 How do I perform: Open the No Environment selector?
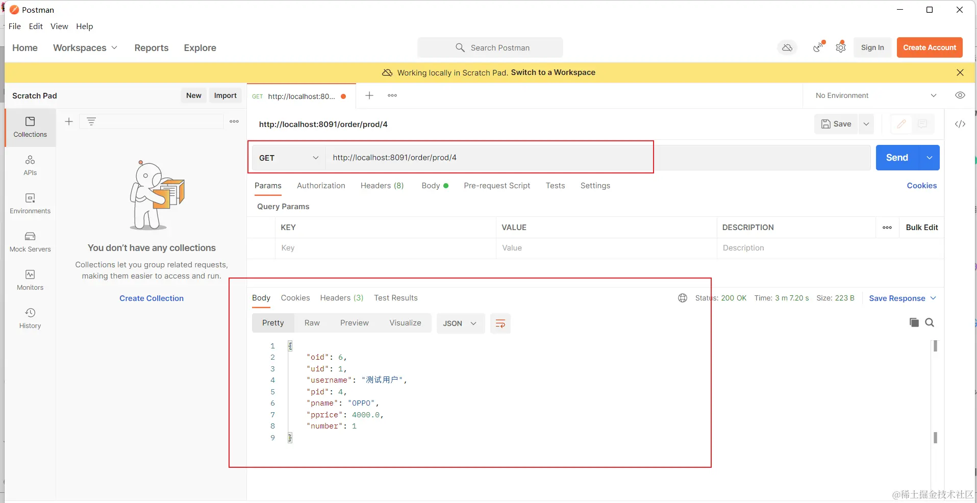point(876,95)
